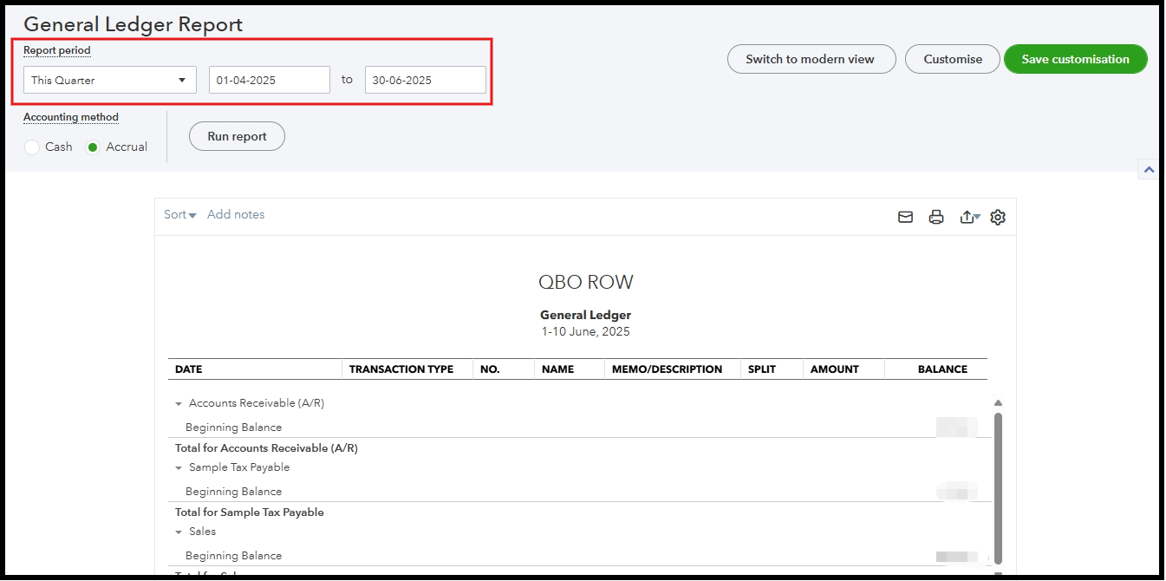Click the print report icon
Image resolution: width=1166 pixels, height=581 pixels.
tap(936, 218)
